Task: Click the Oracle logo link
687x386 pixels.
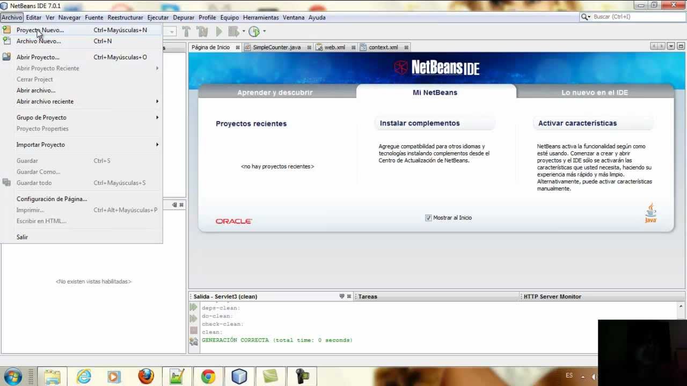Action: [x=234, y=221]
